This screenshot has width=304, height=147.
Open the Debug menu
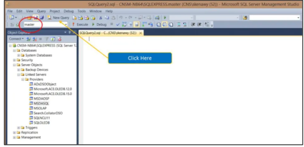point(69,11)
